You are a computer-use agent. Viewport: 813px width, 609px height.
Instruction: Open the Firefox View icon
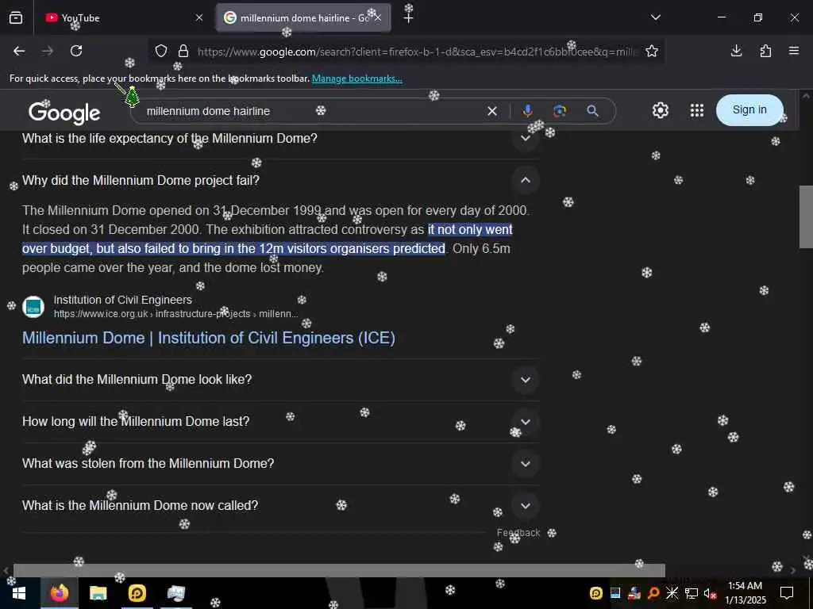pyautogui.click(x=16, y=18)
